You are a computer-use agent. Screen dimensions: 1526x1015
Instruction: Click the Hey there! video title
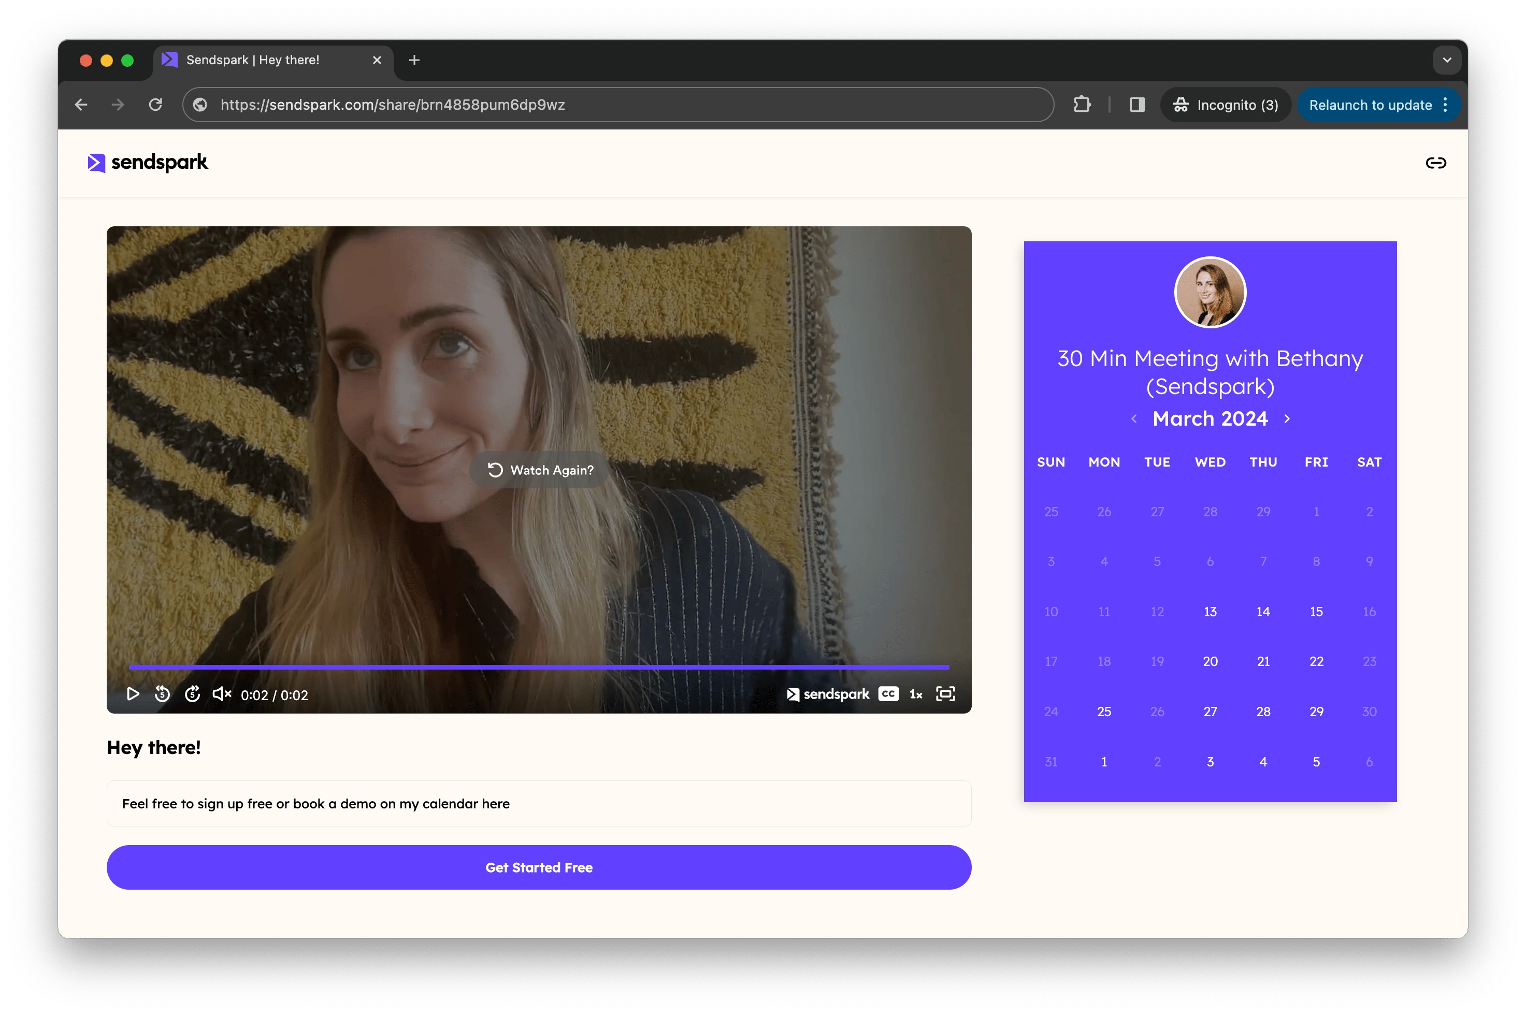pyautogui.click(x=154, y=748)
